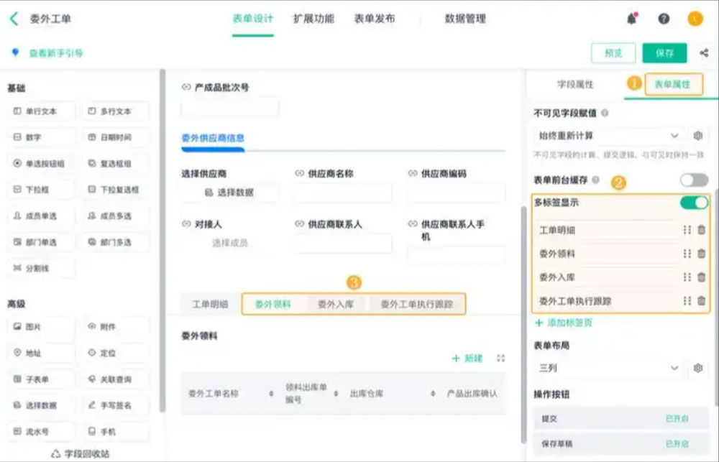719x462 pixels.
Task: Open gear icon beside 三列 layout
Action: [x=697, y=368]
